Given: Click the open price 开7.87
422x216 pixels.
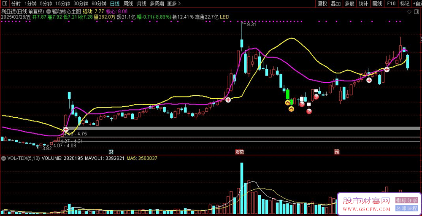Looking at the screenshot, I should [x=40, y=17].
